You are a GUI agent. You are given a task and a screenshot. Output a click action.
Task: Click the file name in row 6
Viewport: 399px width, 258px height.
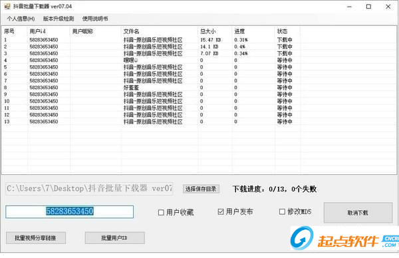153,74
